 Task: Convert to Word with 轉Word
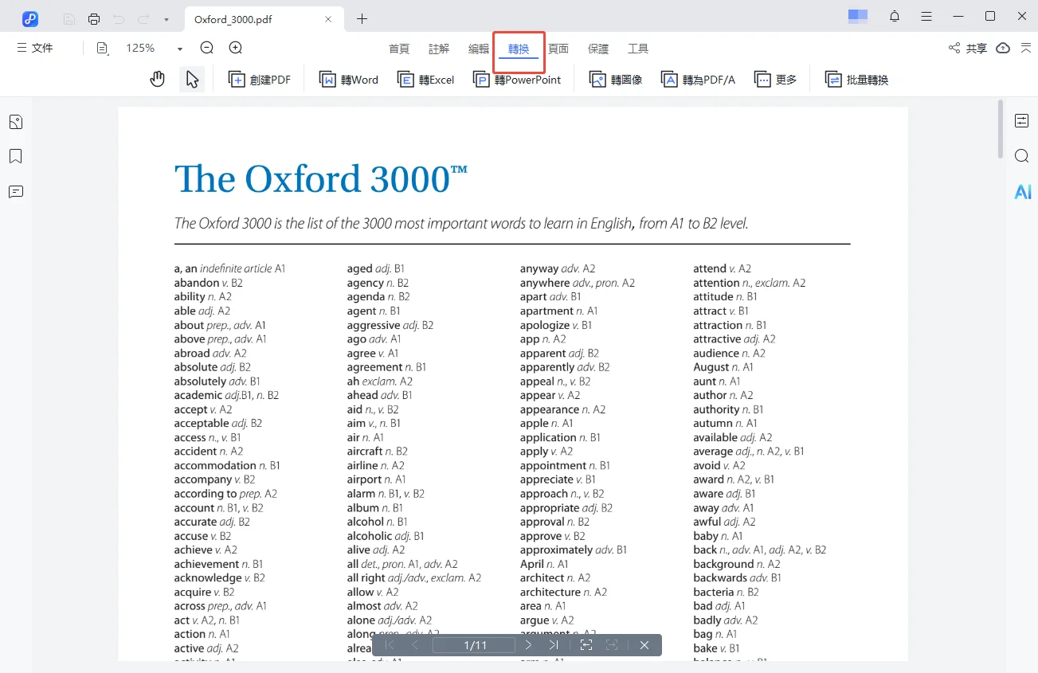pos(349,80)
